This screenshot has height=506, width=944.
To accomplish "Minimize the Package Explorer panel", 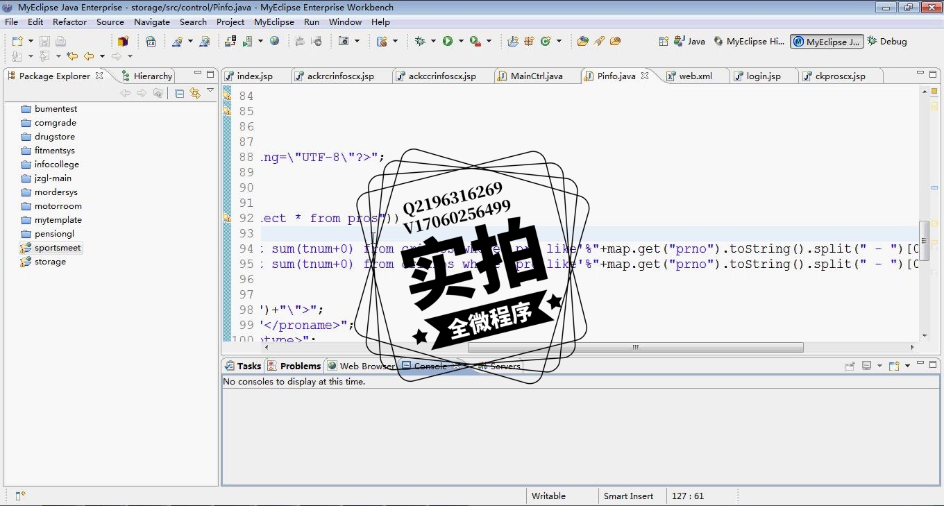I will click(197, 74).
